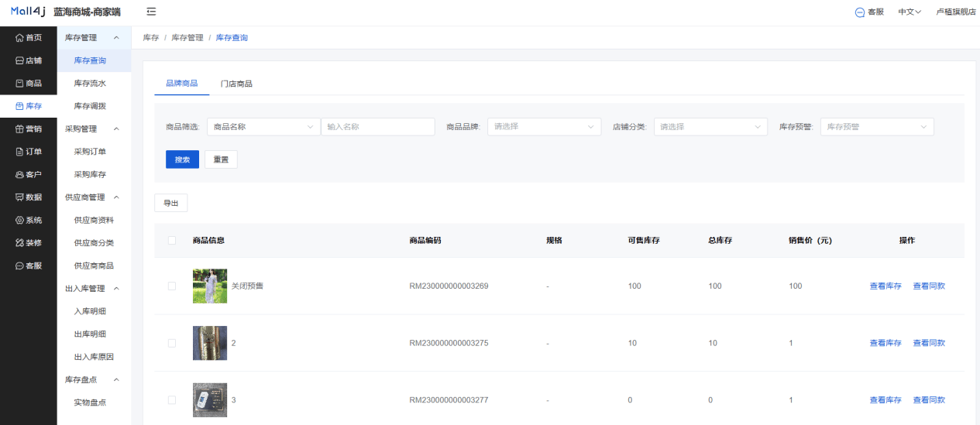
Task: Click 查看库存 for product 关闭预售
Action: point(885,286)
